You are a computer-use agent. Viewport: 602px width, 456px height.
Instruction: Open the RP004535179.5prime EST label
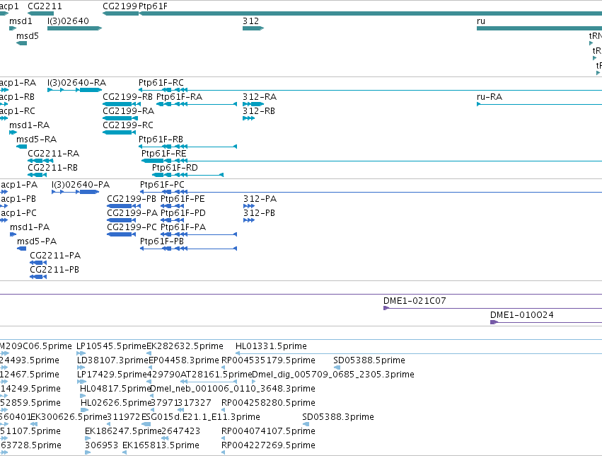click(x=268, y=360)
